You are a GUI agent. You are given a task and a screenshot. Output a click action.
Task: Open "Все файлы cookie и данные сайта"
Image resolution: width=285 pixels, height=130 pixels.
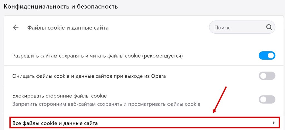point(55,123)
